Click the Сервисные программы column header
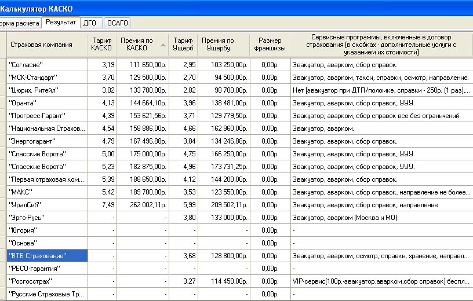Screen dimensions: 473x301 381,45
